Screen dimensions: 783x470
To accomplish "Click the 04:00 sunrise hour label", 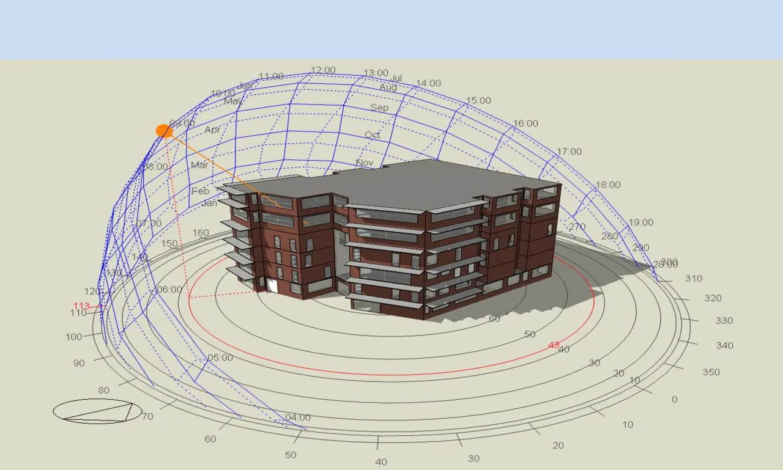I will [298, 417].
